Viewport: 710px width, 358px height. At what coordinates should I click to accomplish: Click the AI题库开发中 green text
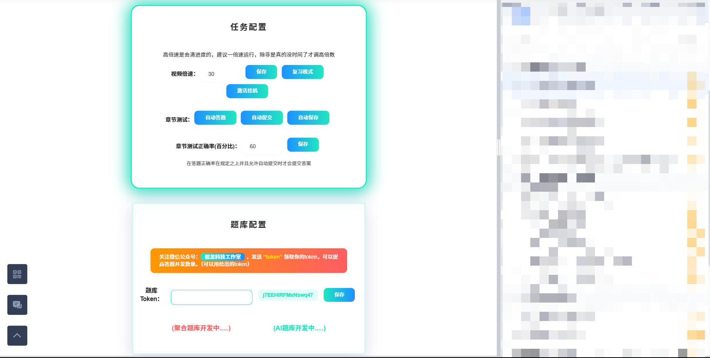(299, 328)
